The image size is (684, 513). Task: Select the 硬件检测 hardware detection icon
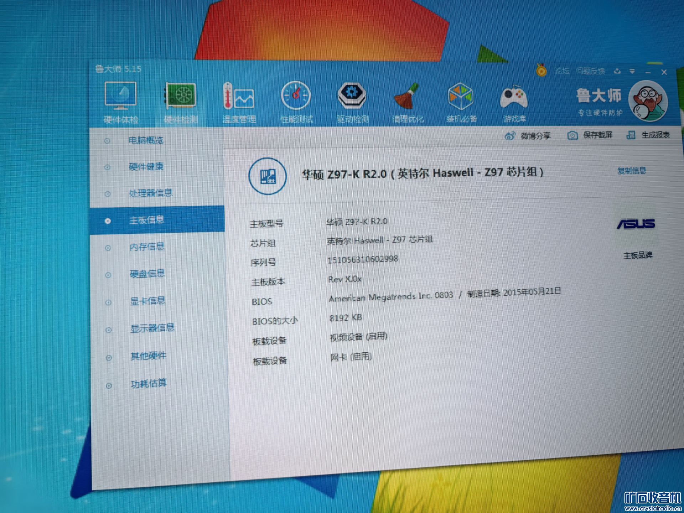(181, 103)
